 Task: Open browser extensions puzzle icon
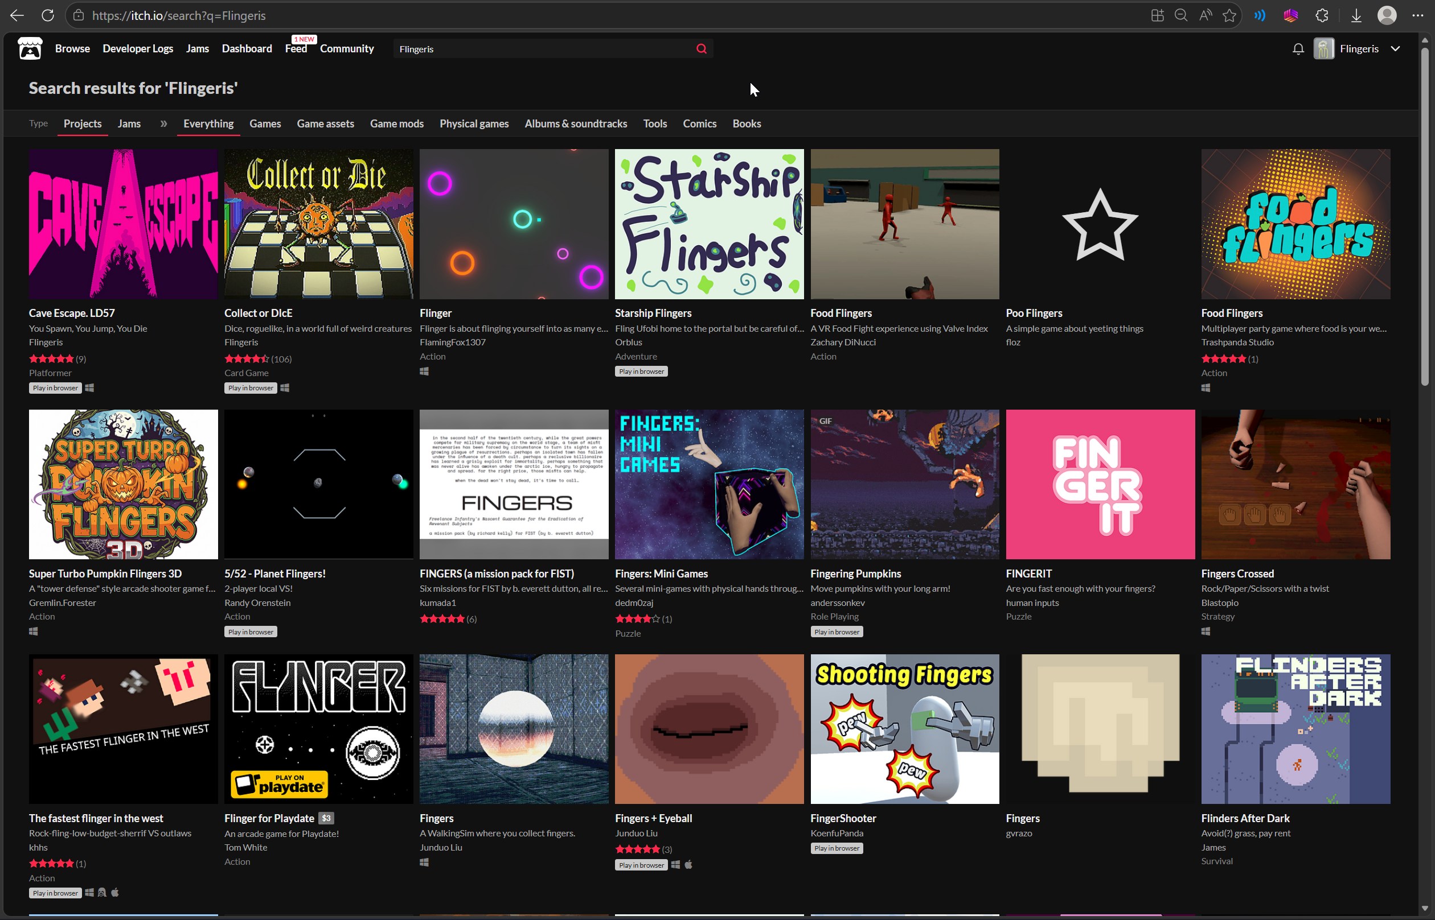click(1322, 15)
